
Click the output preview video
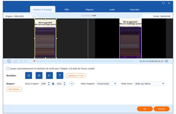pyautogui.click(x=131, y=38)
